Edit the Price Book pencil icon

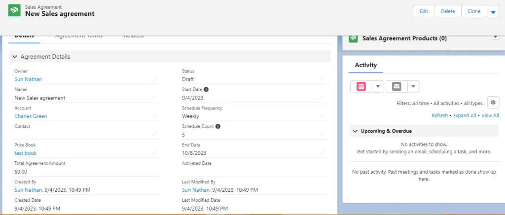tap(154, 152)
